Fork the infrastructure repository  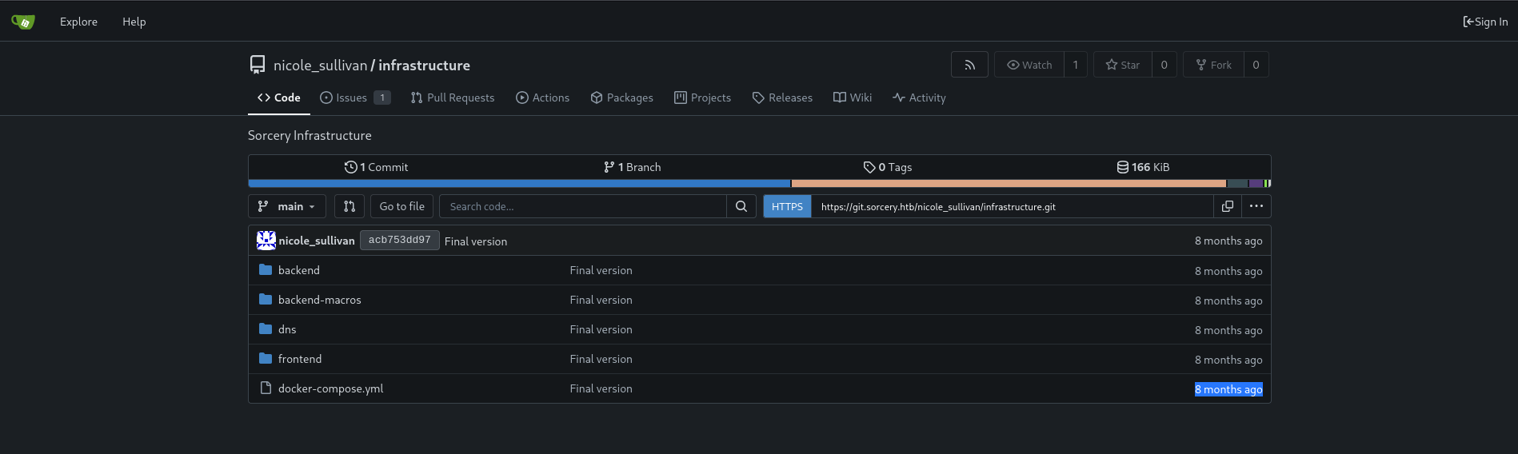coord(1213,65)
